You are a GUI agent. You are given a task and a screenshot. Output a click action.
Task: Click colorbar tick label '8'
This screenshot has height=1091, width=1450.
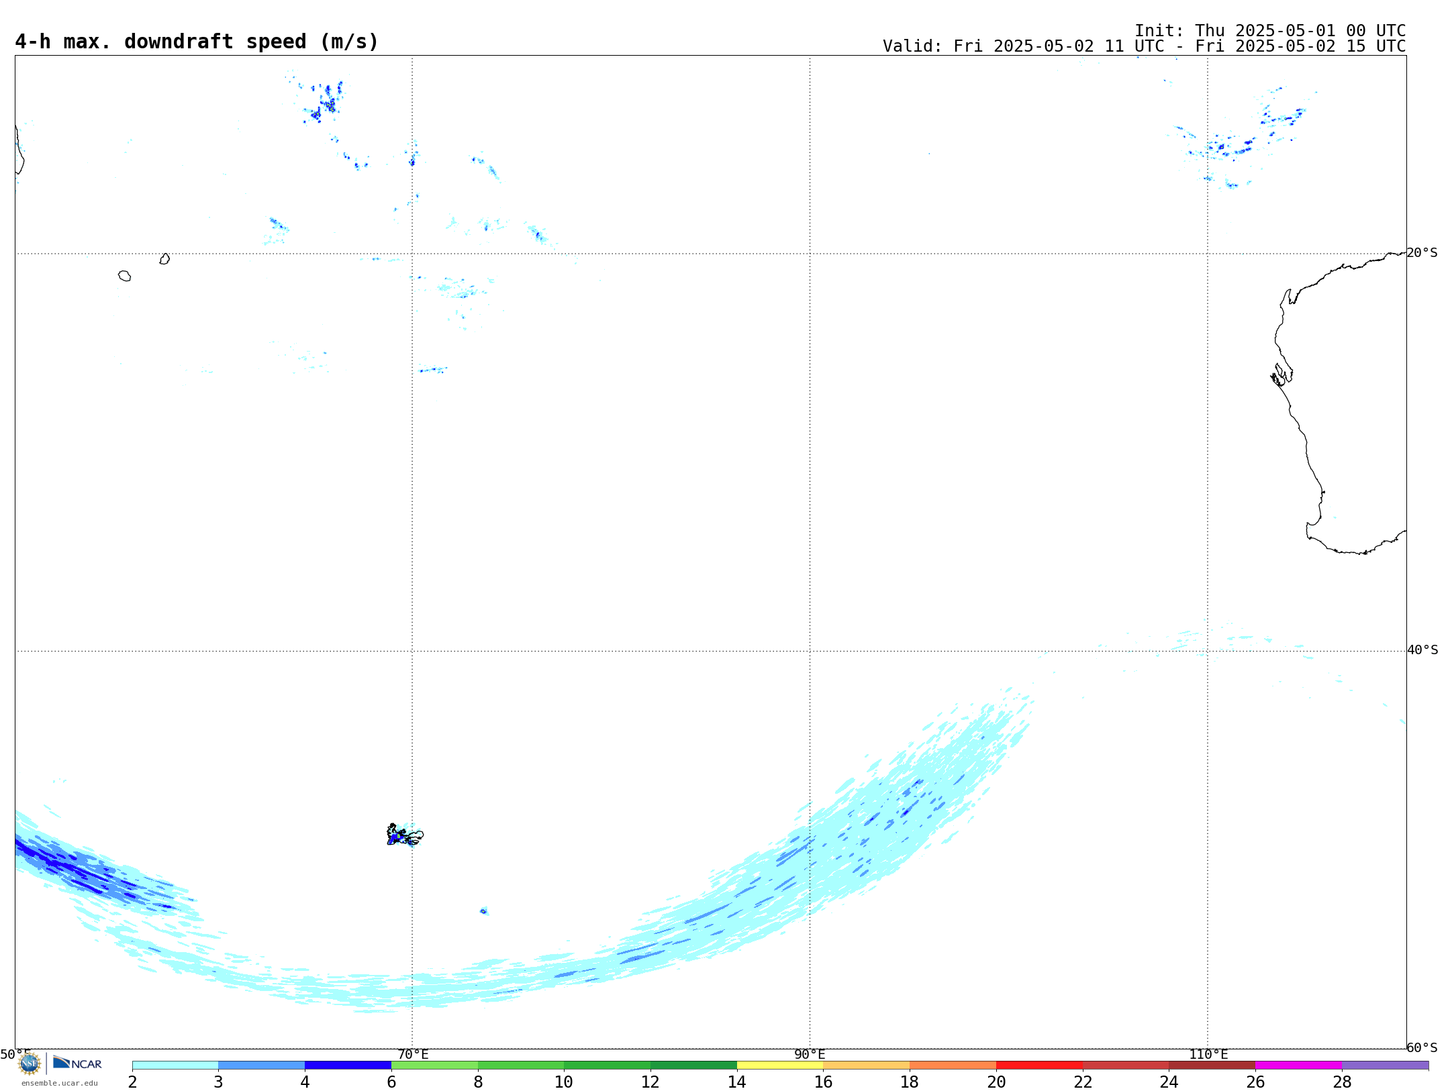pos(478,1082)
